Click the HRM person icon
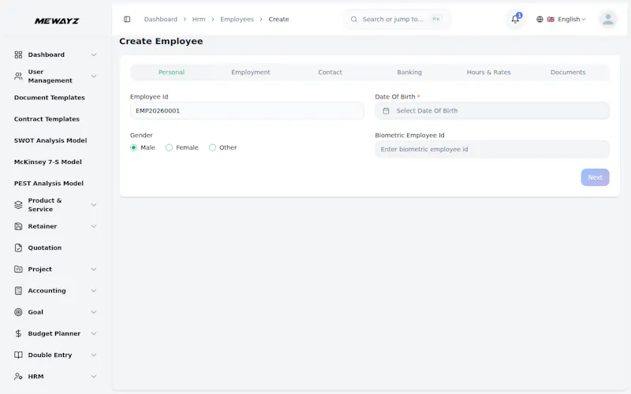This screenshot has height=394, width=631. tap(18, 377)
